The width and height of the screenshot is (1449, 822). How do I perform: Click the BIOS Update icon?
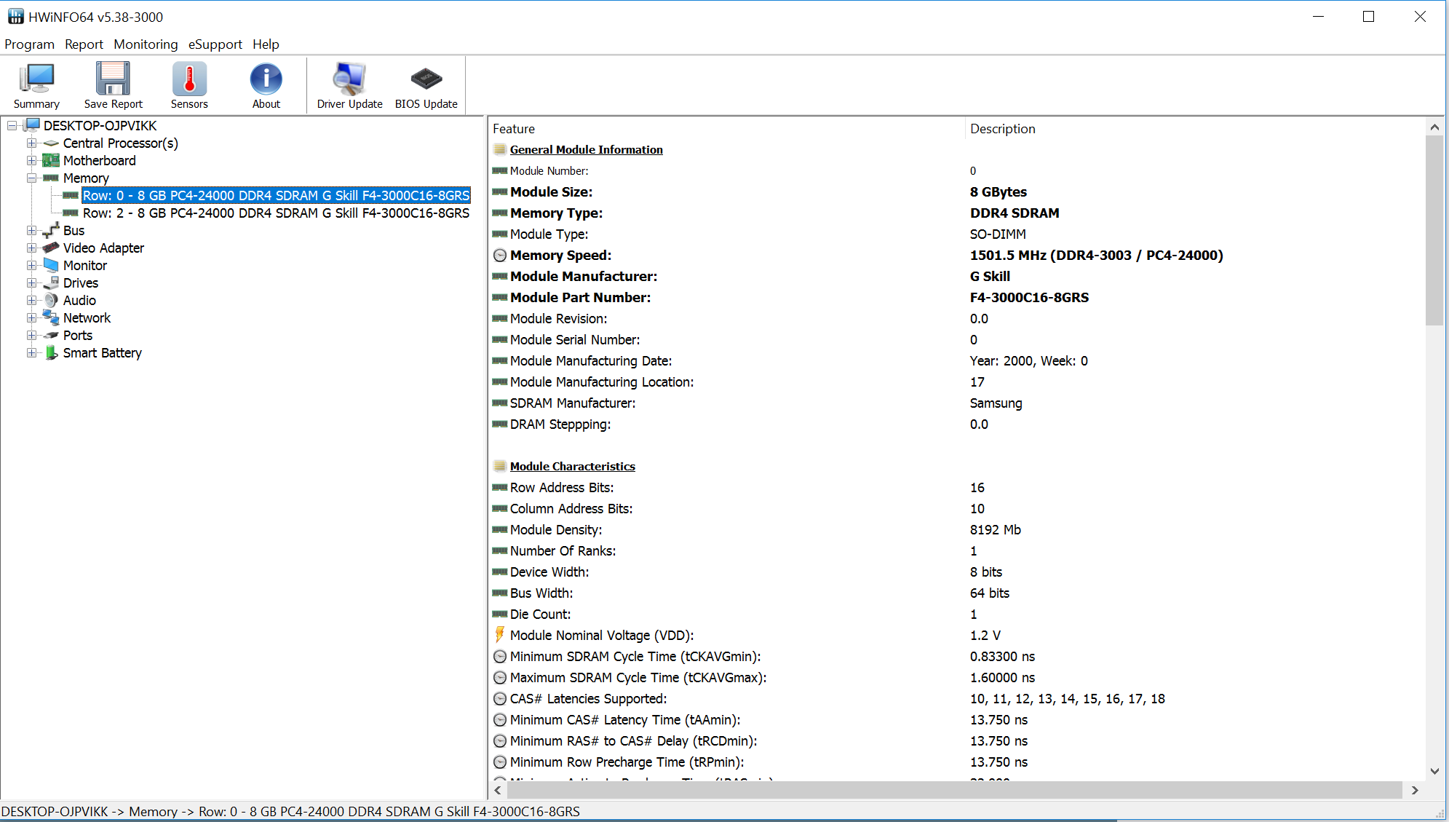424,86
